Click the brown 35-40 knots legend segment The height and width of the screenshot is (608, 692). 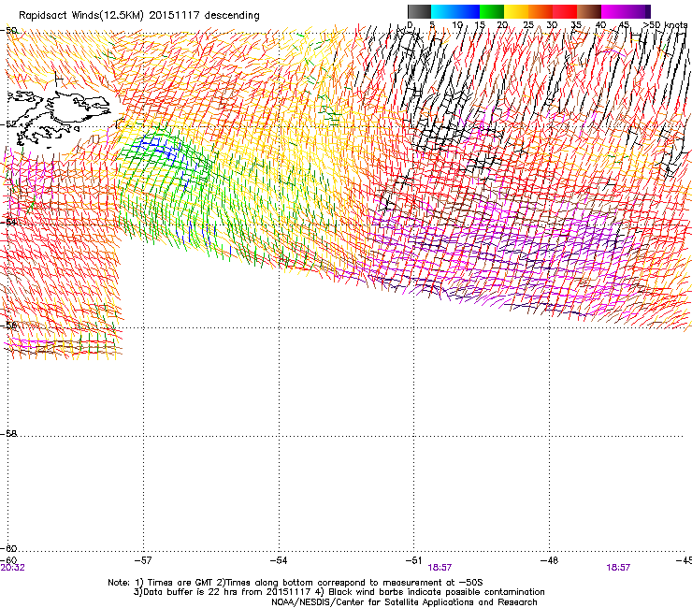coord(589,11)
